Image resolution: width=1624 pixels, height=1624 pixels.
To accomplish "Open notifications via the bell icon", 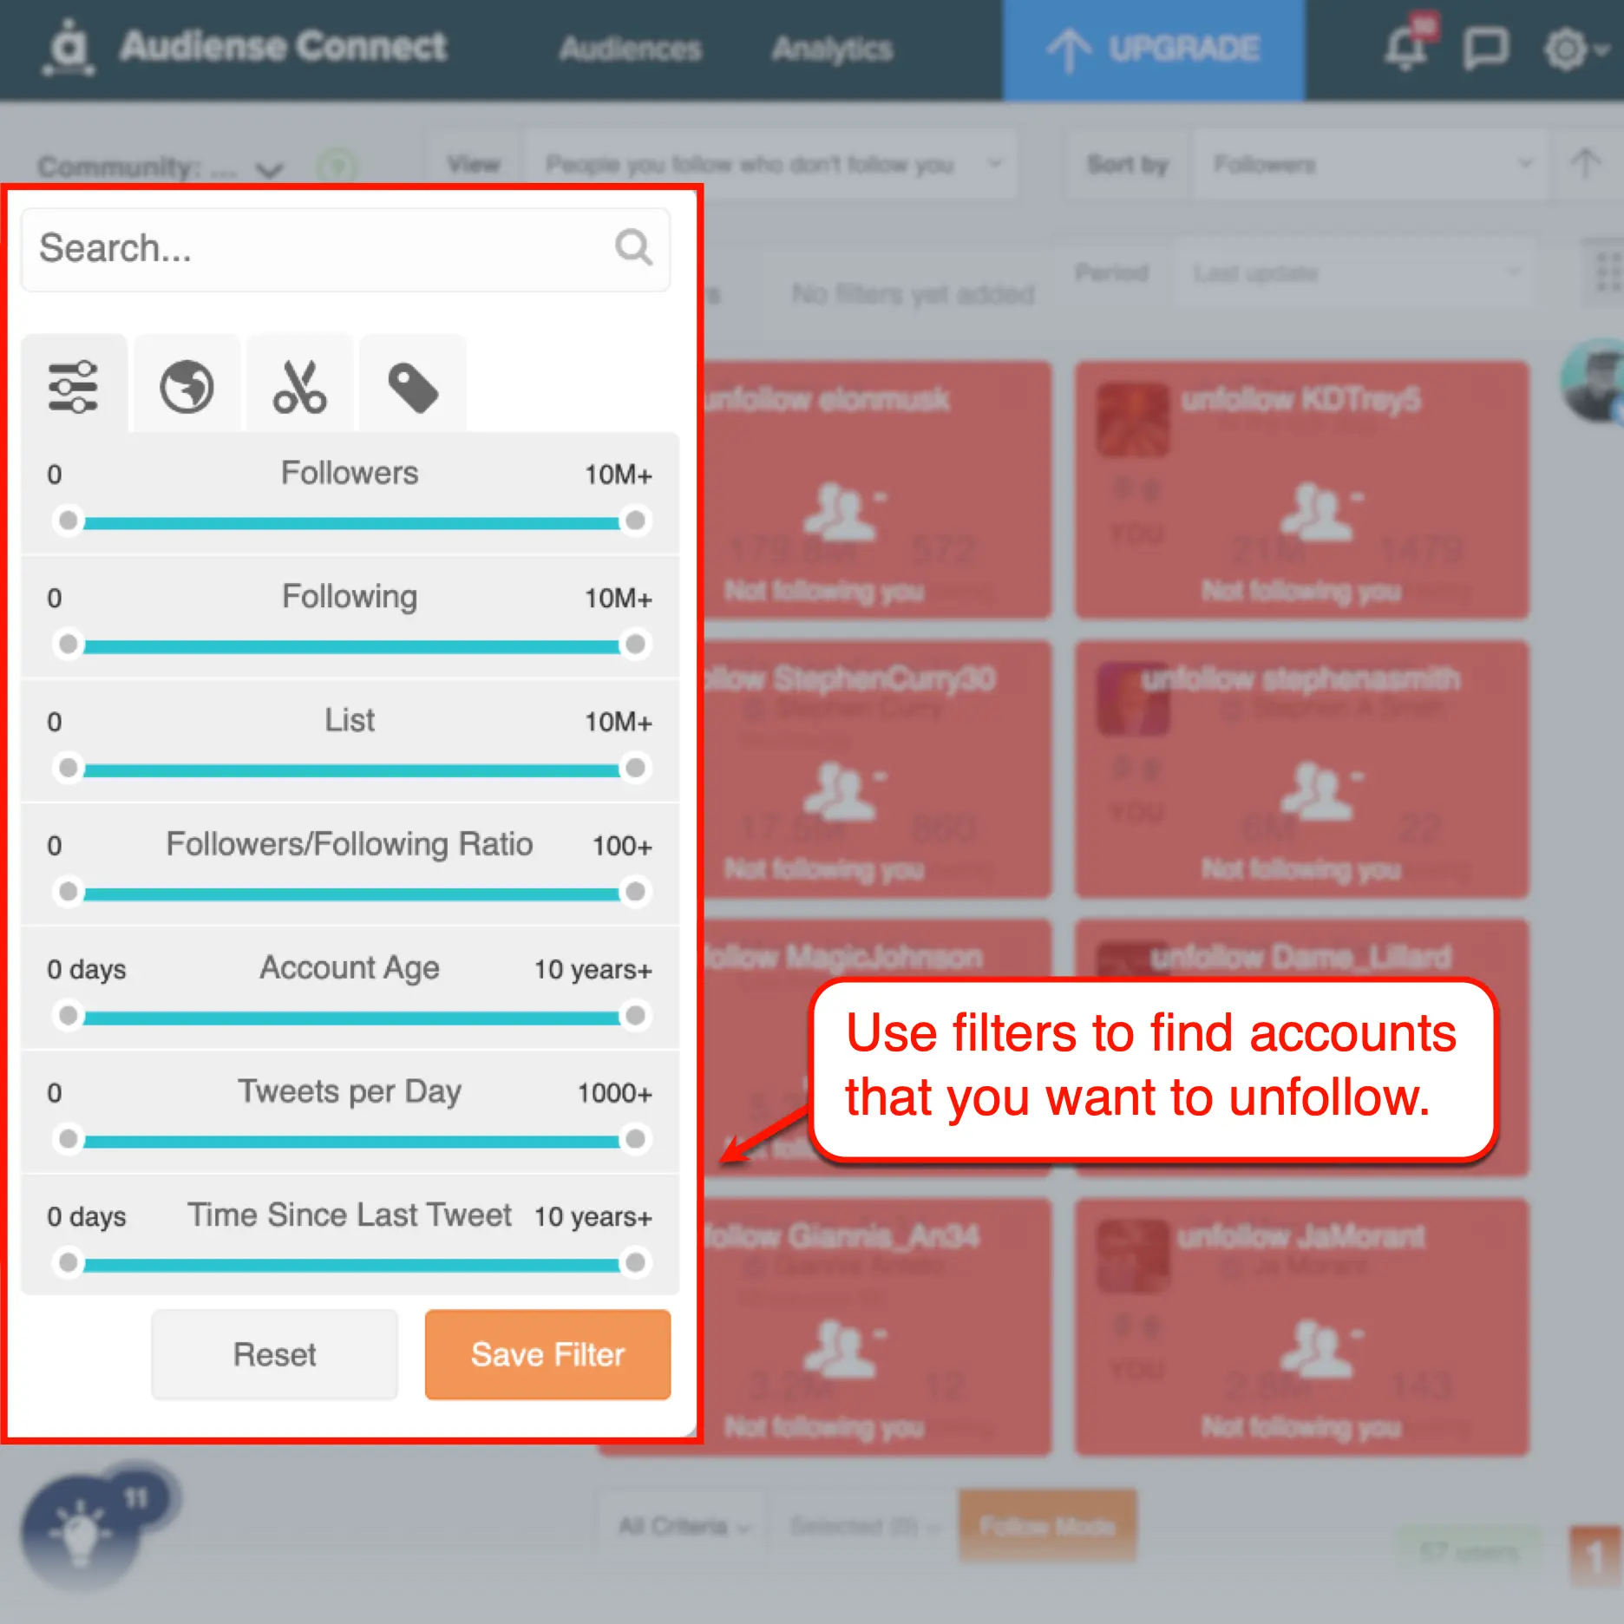I will [1404, 48].
